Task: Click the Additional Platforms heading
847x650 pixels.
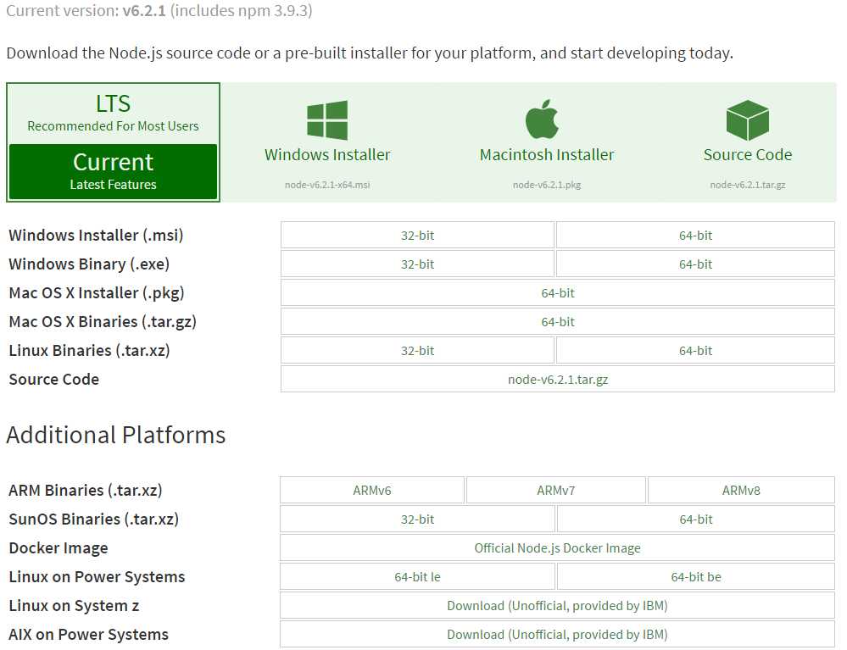Action: pyautogui.click(x=115, y=435)
